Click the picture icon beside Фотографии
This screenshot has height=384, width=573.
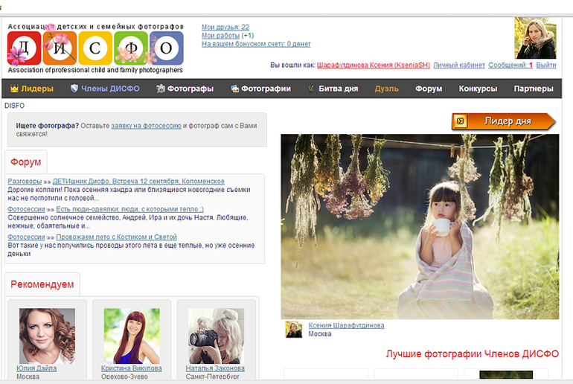coord(234,89)
